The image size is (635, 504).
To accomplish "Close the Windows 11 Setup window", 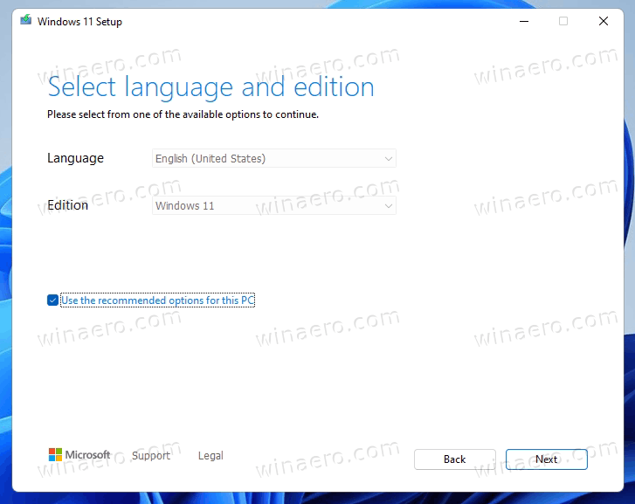I will click(604, 21).
